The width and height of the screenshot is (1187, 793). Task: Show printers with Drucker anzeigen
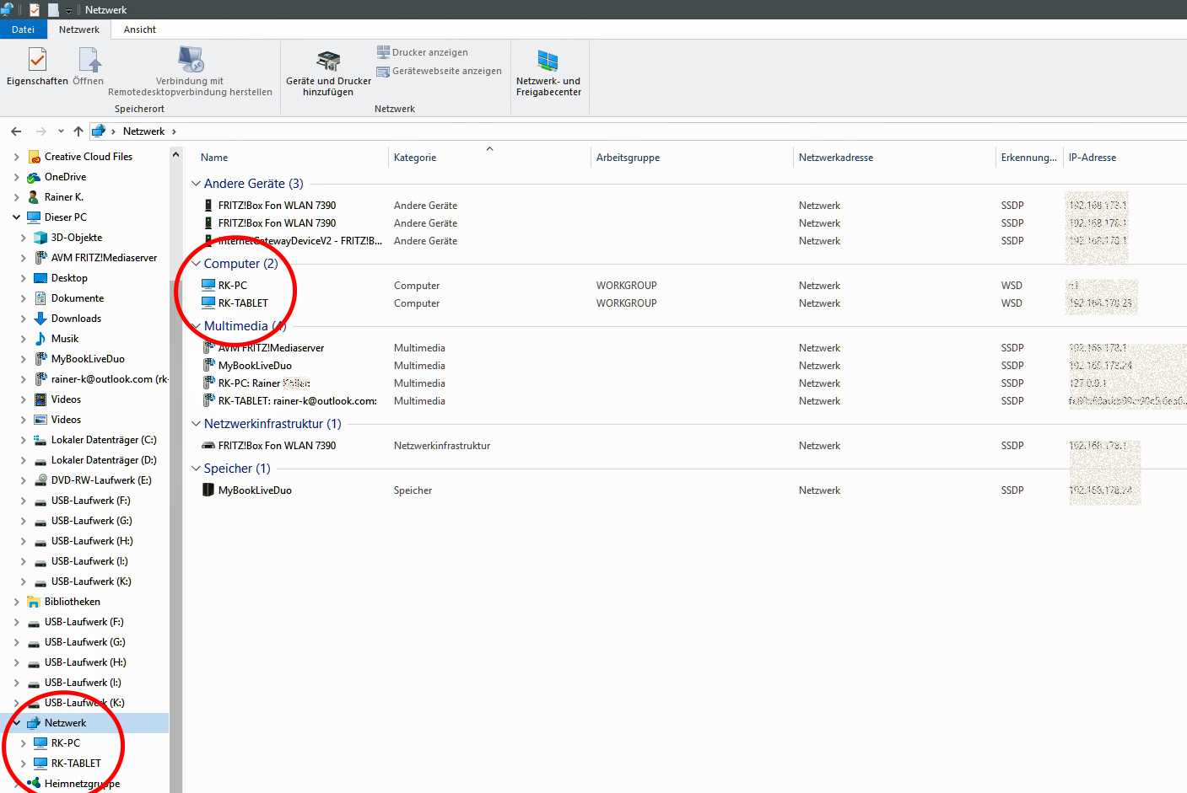click(422, 52)
